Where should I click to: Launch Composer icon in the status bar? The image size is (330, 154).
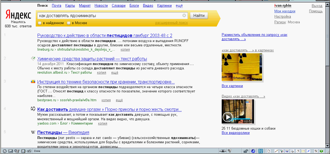17,151
